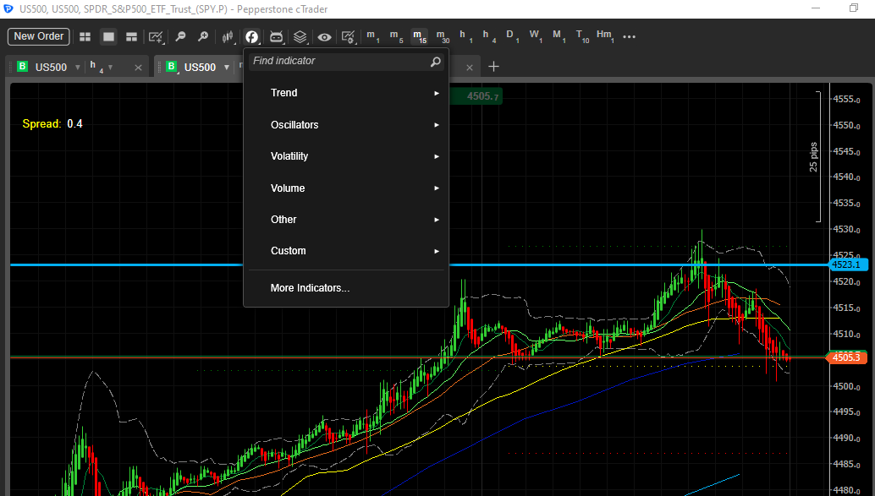875x496 pixels.
Task: Open the Volume indicators submenu
Action: pos(346,188)
